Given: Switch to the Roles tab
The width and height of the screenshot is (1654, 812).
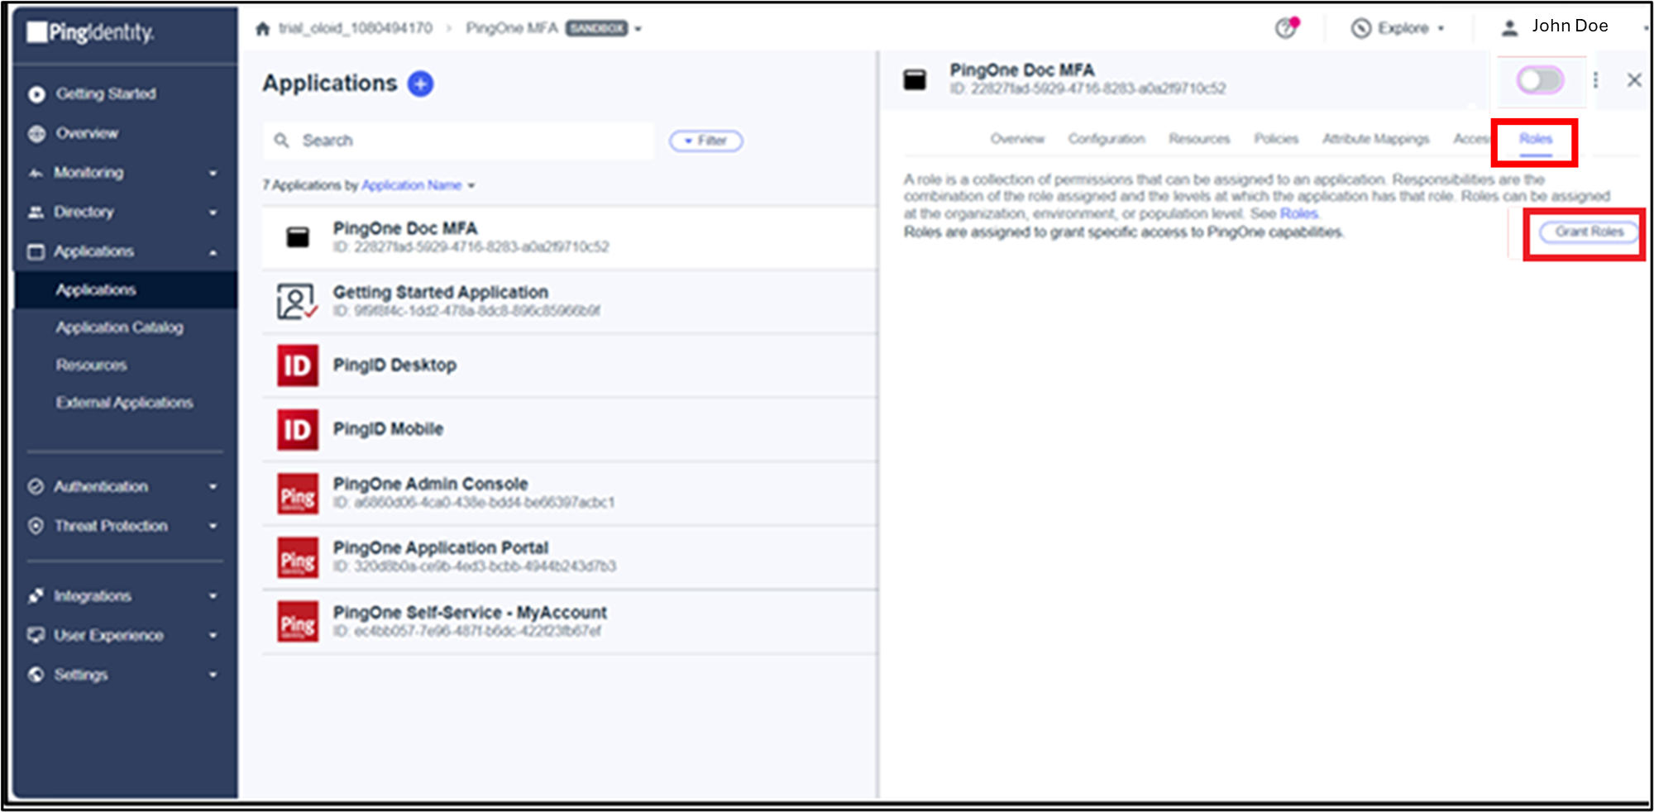Looking at the screenshot, I should coord(1535,139).
